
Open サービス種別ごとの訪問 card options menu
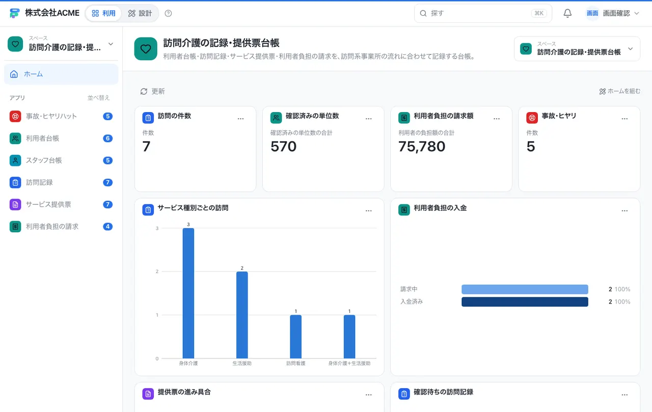click(369, 211)
